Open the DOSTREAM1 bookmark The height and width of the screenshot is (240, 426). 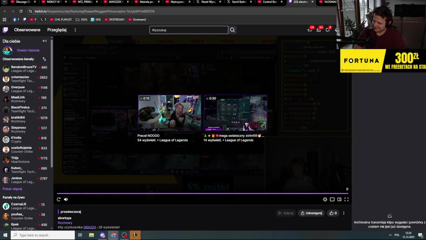coord(114,19)
